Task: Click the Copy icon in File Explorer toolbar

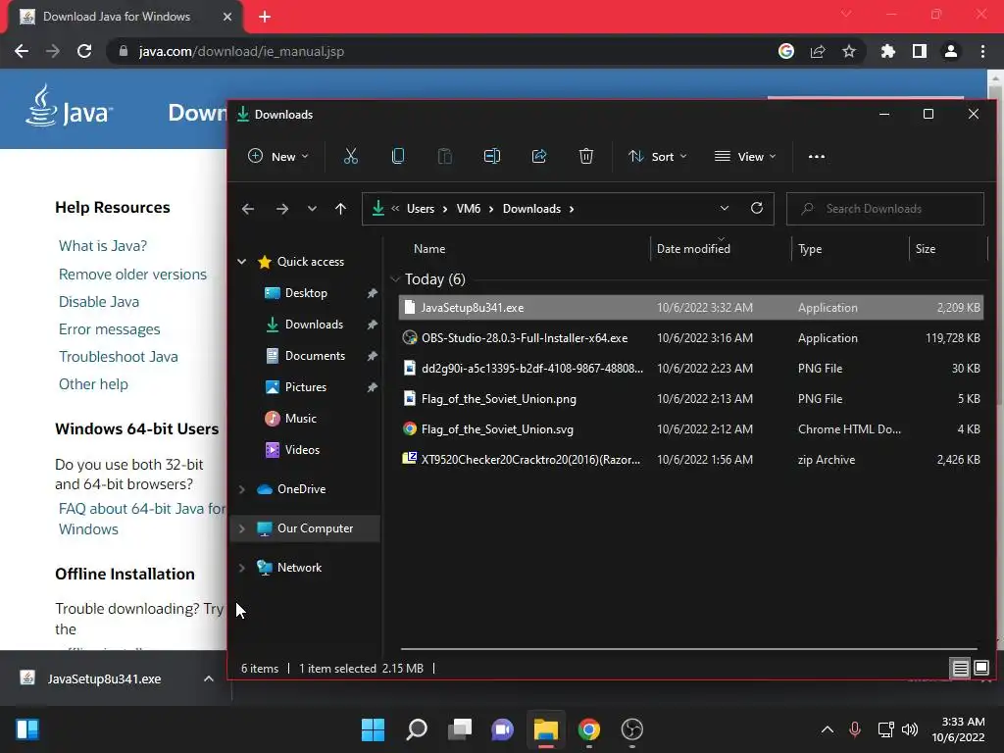Action: click(x=398, y=156)
